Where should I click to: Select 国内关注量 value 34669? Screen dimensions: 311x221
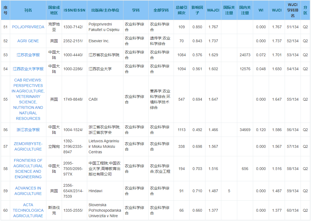coord(245,130)
